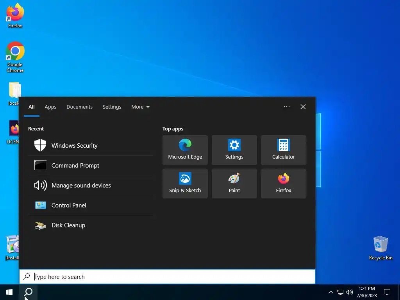The height and width of the screenshot is (300, 400).
Task: Click the Type here to search field
Action: [x=167, y=277]
